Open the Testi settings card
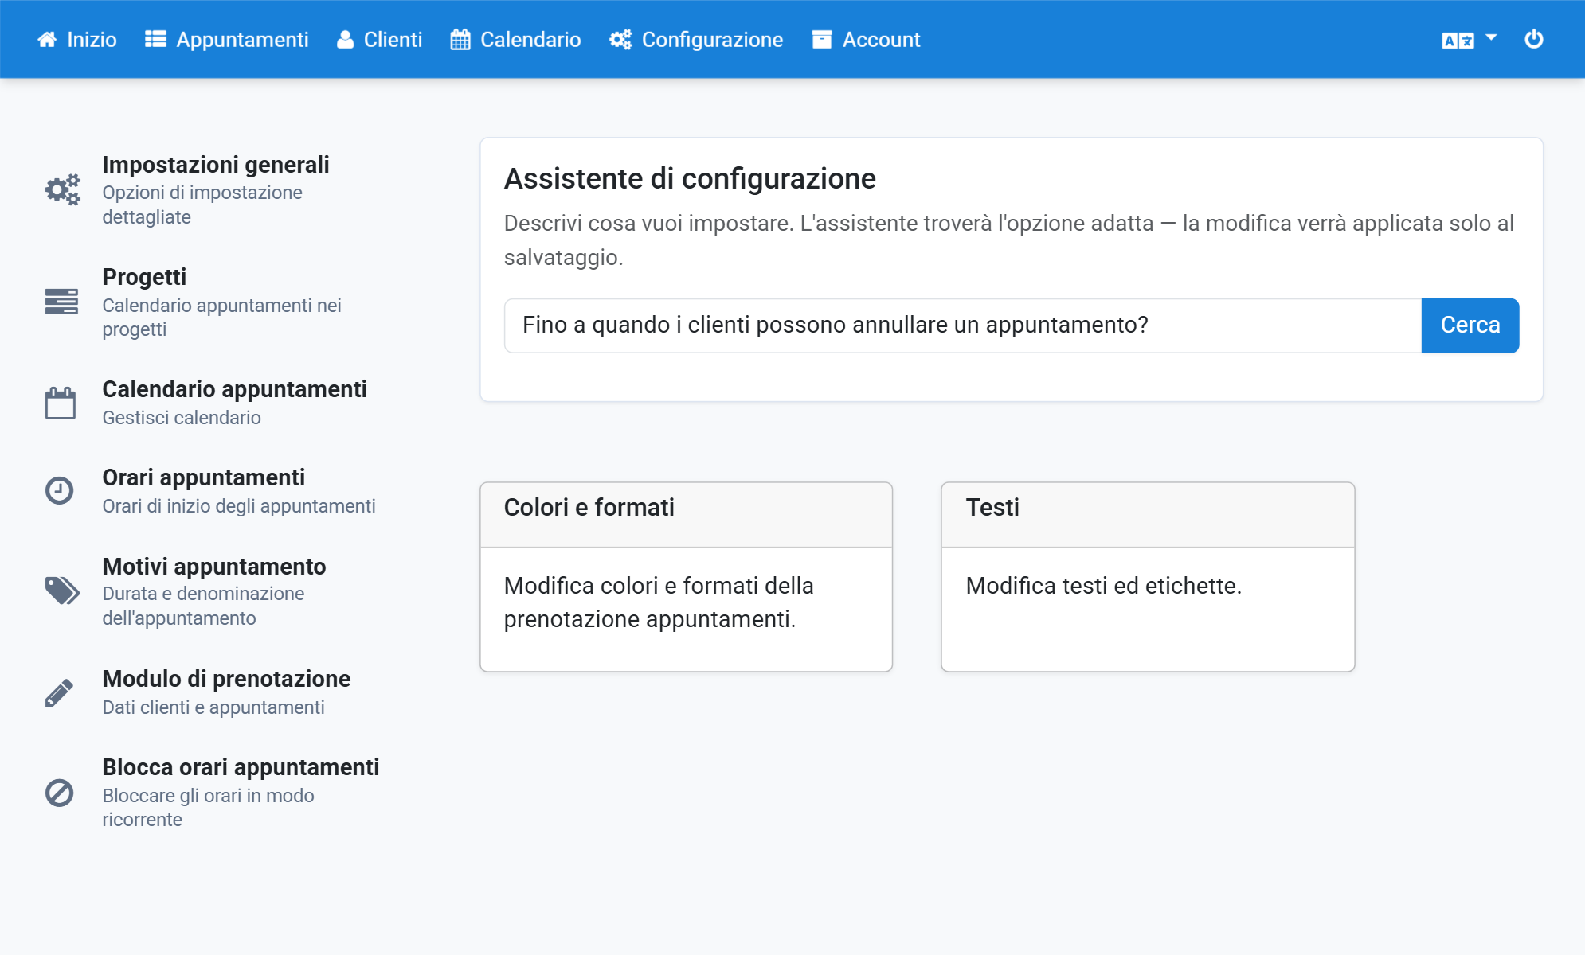This screenshot has width=1585, height=955. point(1148,576)
